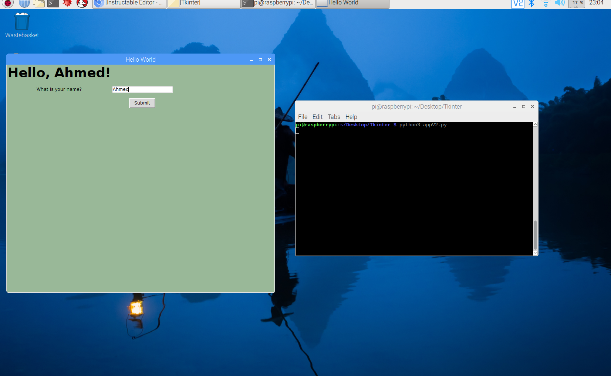Click the CPU usage monitor in tray

coord(576,4)
